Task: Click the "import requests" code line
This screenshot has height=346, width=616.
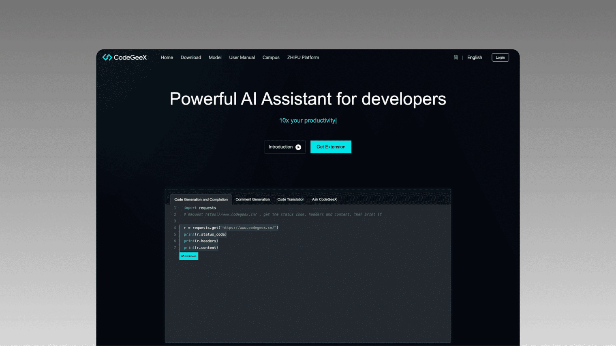Action: point(200,208)
